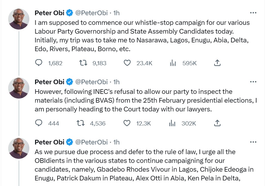Click Peter Obi avatar on first tweet
265x186 pixels.
19,19
